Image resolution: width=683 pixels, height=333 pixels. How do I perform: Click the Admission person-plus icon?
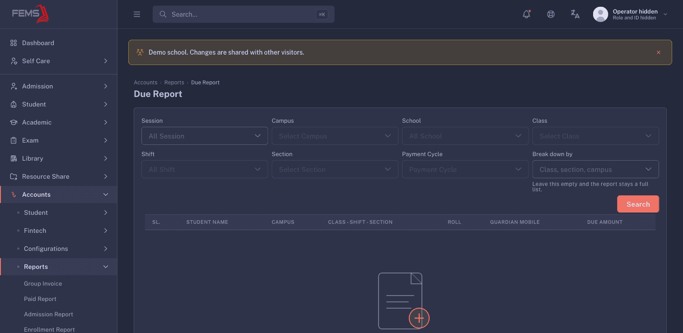coord(14,86)
